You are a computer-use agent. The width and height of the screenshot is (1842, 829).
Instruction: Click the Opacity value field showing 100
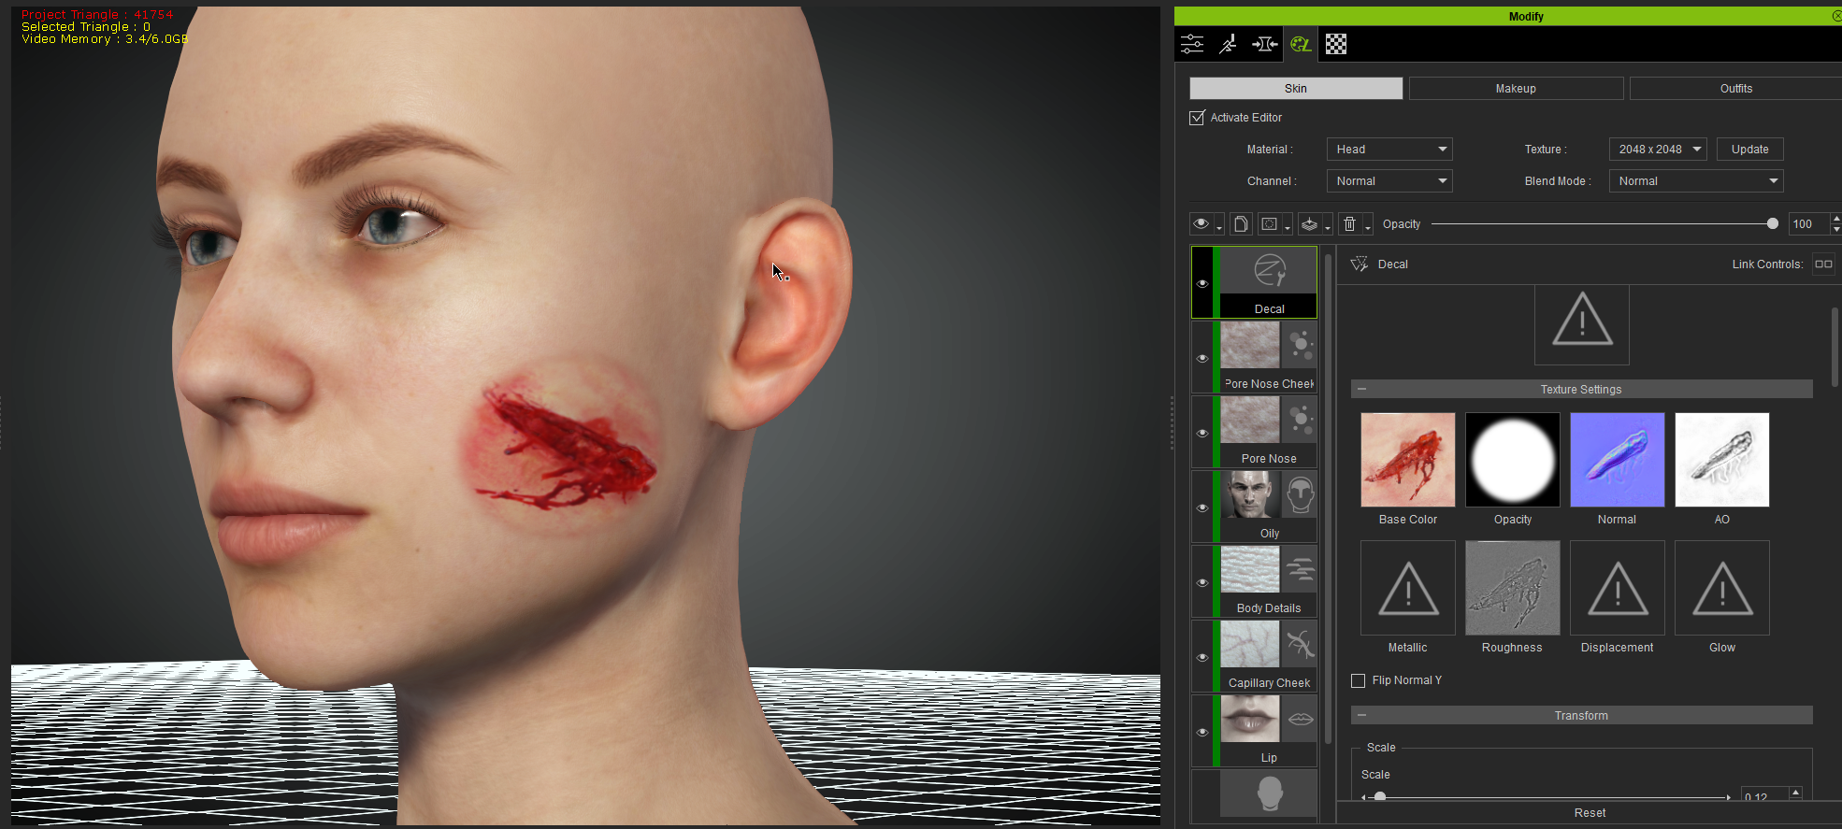click(x=1807, y=224)
